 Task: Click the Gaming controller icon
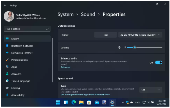click(7, 88)
